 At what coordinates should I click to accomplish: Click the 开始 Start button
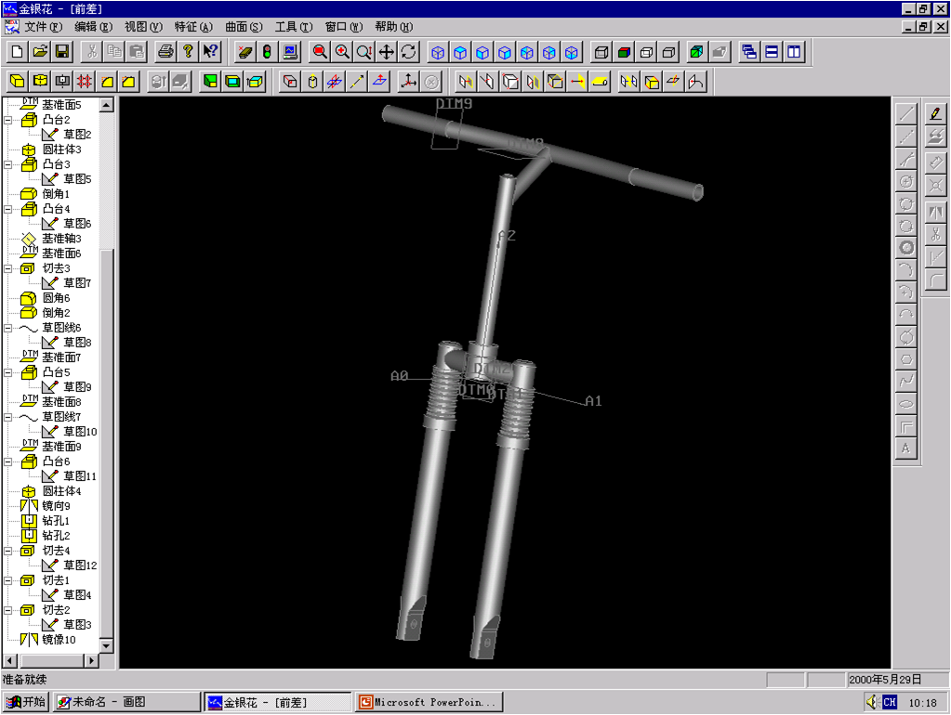point(26,702)
